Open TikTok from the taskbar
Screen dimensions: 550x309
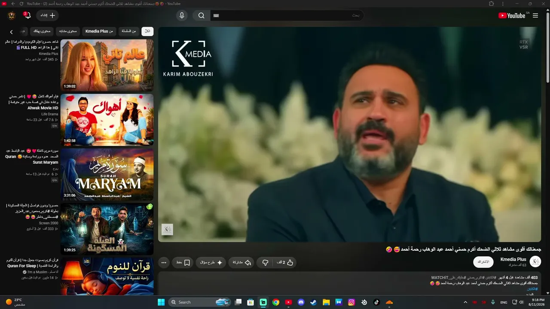click(376, 302)
